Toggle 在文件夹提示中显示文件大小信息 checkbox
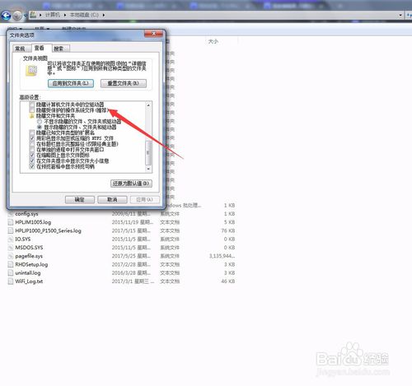The width and height of the screenshot is (412, 386). [32, 161]
